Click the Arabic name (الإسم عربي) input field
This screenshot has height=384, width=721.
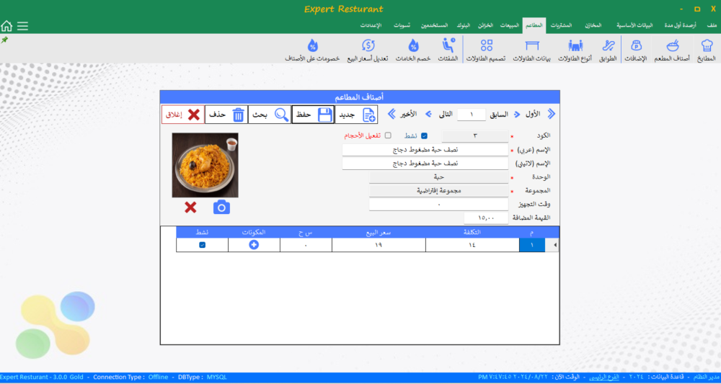[x=425, y=150]
